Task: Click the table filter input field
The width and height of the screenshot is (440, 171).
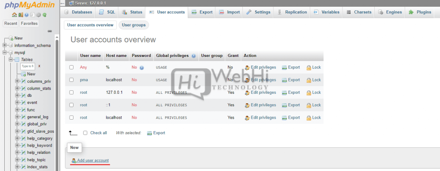Action: [27, 66]
